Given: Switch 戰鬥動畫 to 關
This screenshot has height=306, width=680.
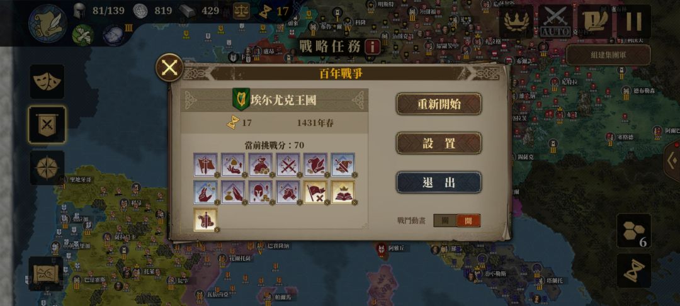Looking at the screenshot, I should [445, 220].
